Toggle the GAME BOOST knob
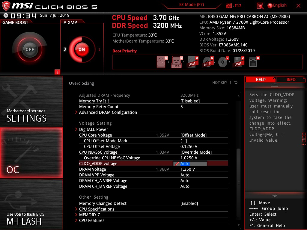This screenshot has width=307, height=230. tap(30, 49)
